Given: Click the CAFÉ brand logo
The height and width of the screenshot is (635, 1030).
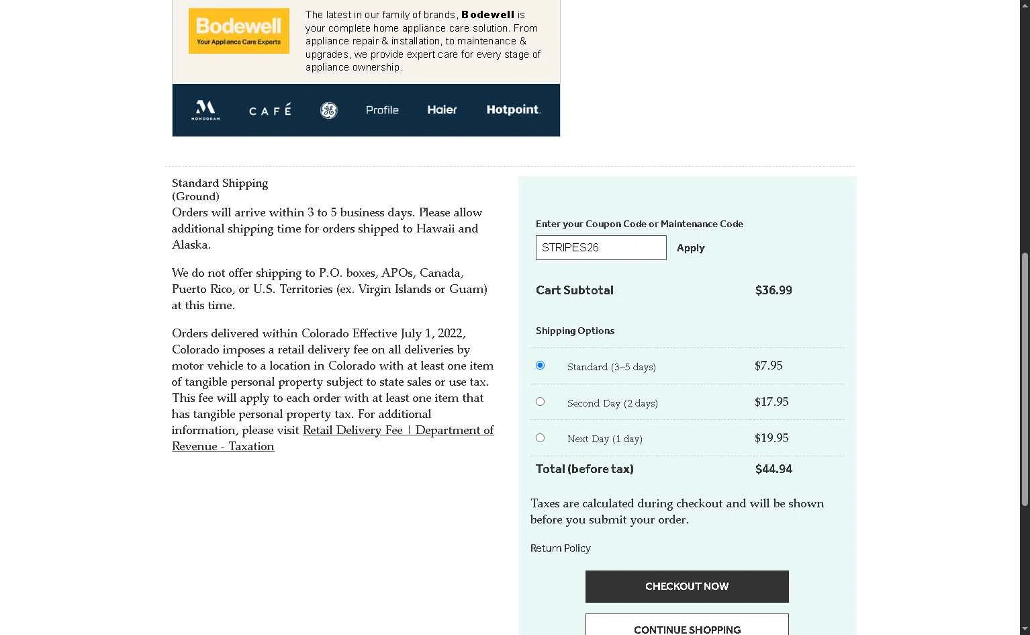Looking at the screenshot, I should click(270, 110).
